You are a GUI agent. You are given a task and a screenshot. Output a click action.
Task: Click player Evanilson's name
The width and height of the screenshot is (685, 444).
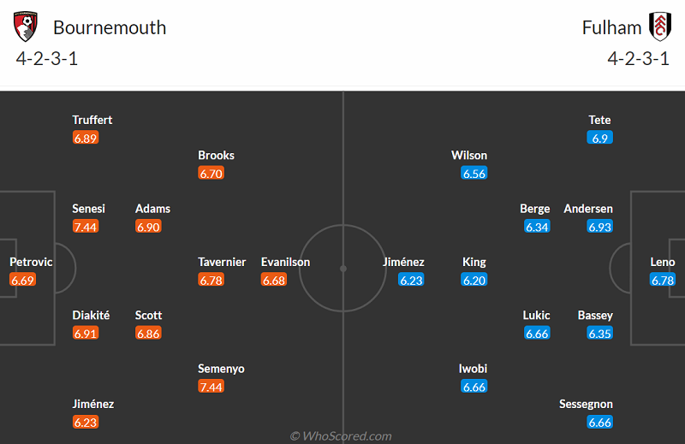click(x=285, y=262)
